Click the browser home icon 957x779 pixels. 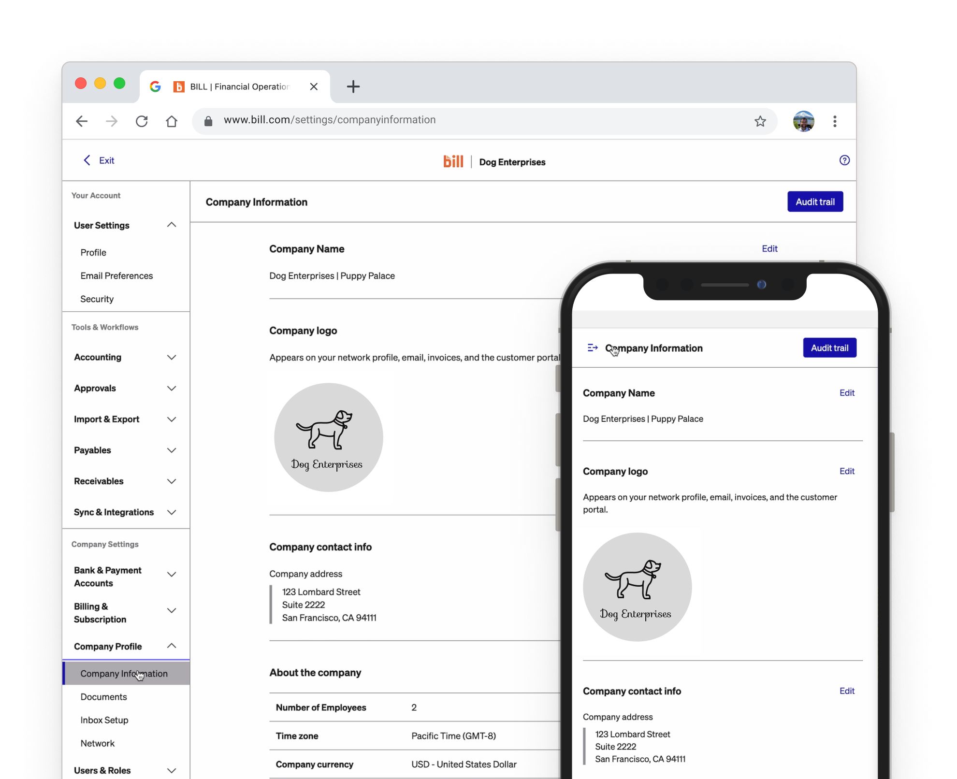[172, 121]
